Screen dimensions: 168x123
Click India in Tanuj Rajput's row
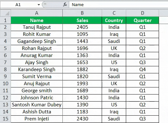[114, 27]
